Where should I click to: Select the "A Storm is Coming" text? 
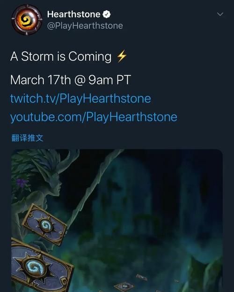(61, 56)
